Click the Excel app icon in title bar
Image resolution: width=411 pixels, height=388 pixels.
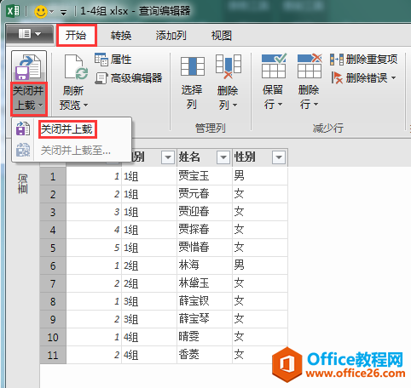14,11
